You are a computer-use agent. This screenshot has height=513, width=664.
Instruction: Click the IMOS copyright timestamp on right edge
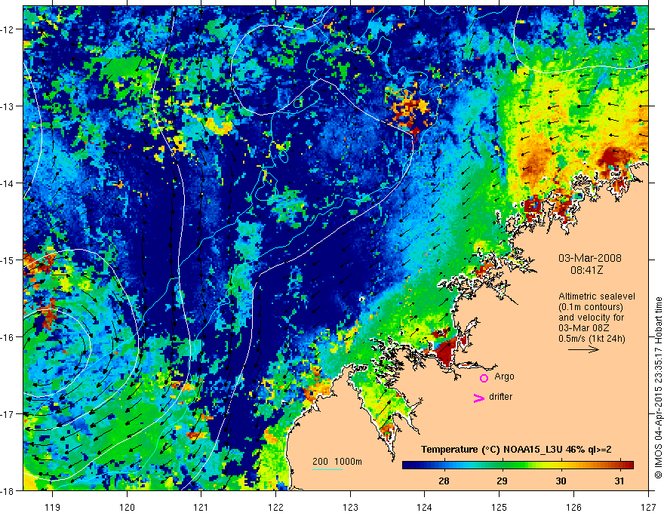659,388
